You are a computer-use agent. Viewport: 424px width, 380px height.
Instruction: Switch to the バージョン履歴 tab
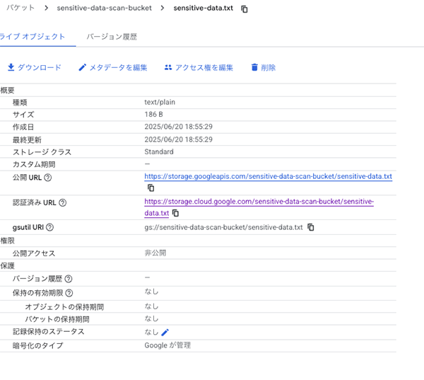(112, 36)
